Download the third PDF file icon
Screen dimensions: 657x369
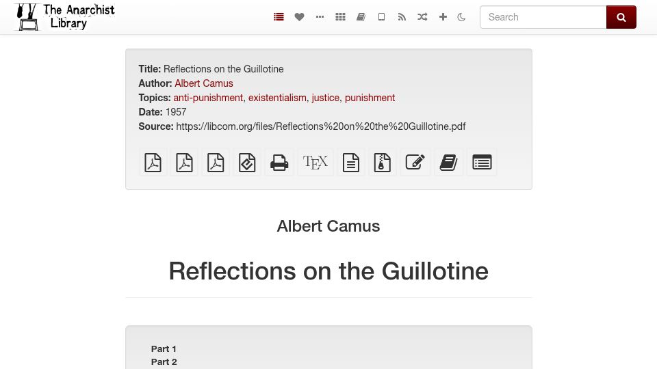(216, 163)
